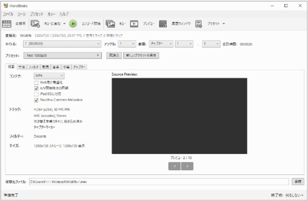The height and width of the screenshot is (201, 308).
Task: Show the previous preview image
Action: click(x=175, y=166)
